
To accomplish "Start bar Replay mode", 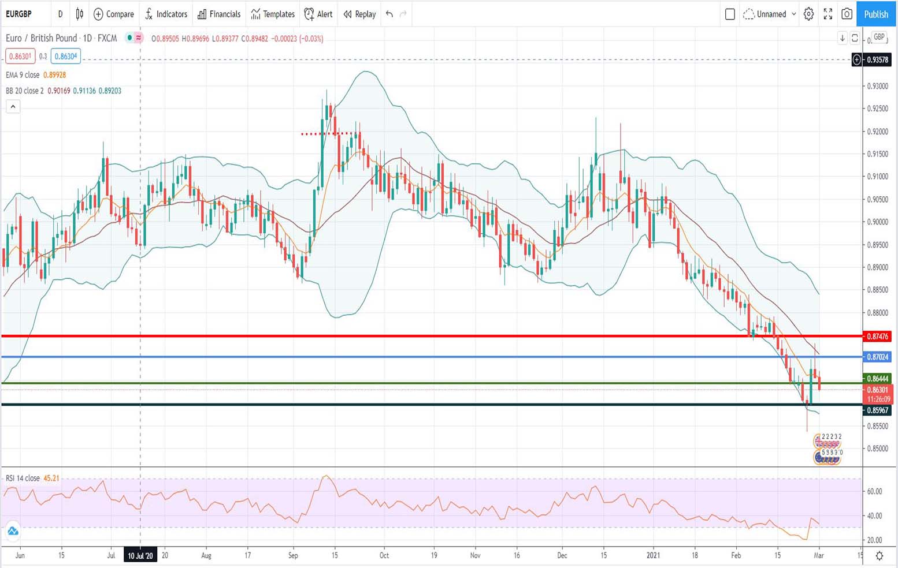I will (x=359, y=14).
